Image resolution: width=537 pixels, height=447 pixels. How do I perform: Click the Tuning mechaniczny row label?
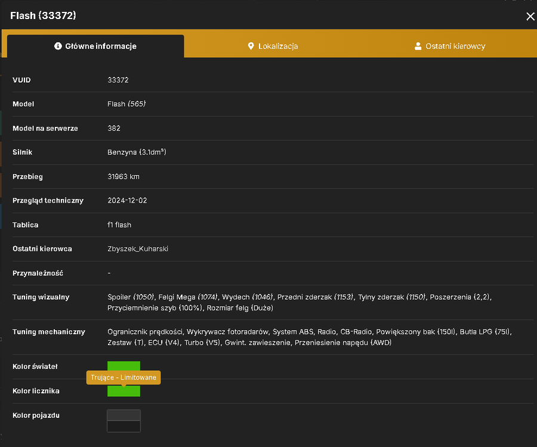49,332
